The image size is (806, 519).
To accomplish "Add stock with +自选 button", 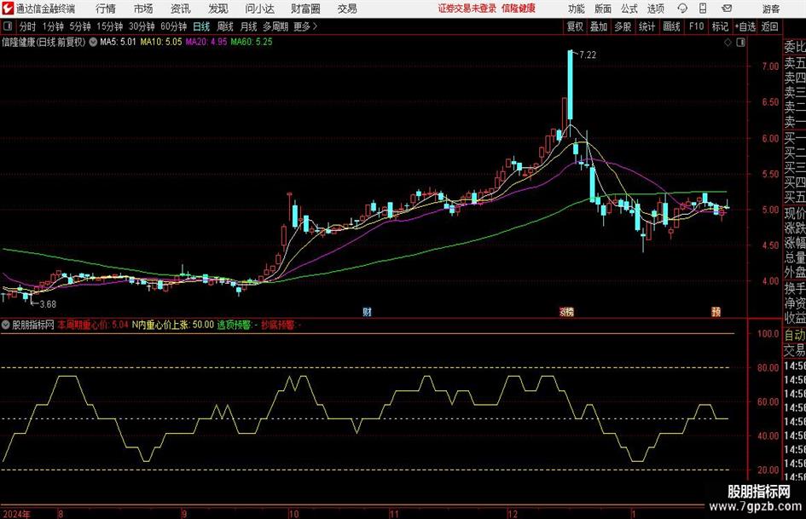I will click(x=745, y=26).
